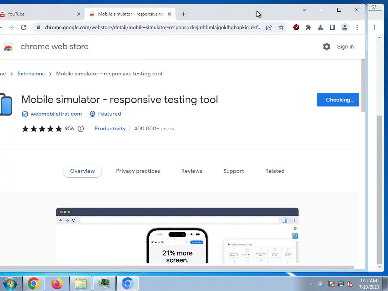The height and width of the screenshot is (291, 388).
Task: Open the Chrome three-dot menu
Action: pos(357,27)
